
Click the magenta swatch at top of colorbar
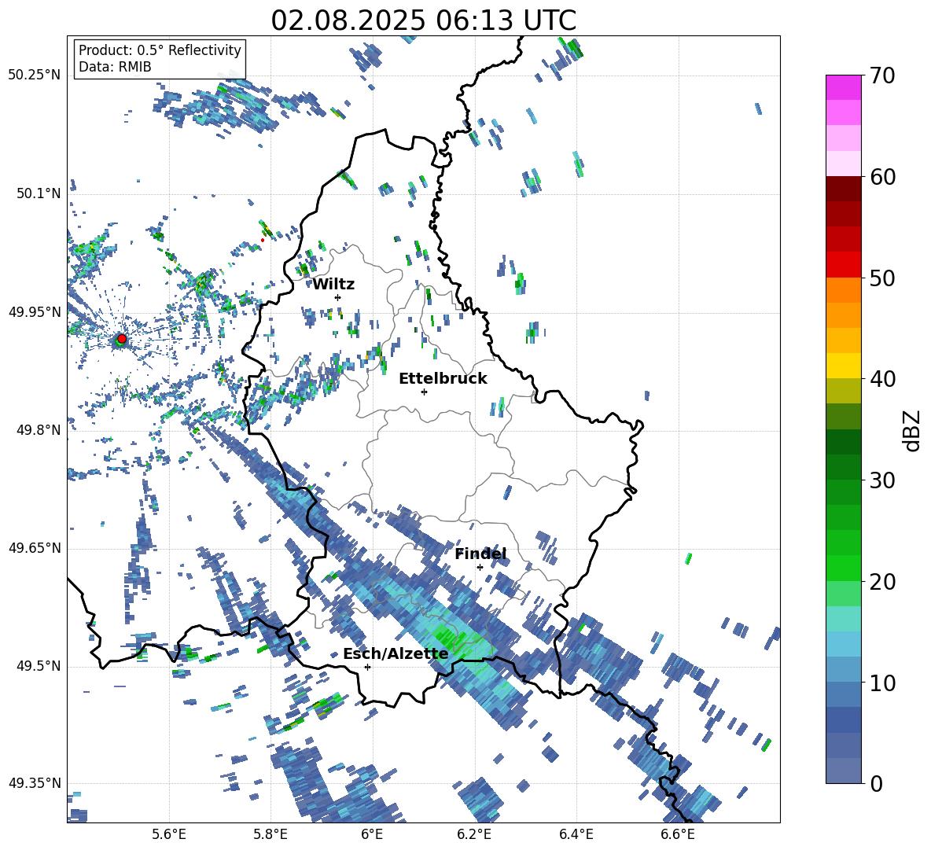(x=843, y=87)
